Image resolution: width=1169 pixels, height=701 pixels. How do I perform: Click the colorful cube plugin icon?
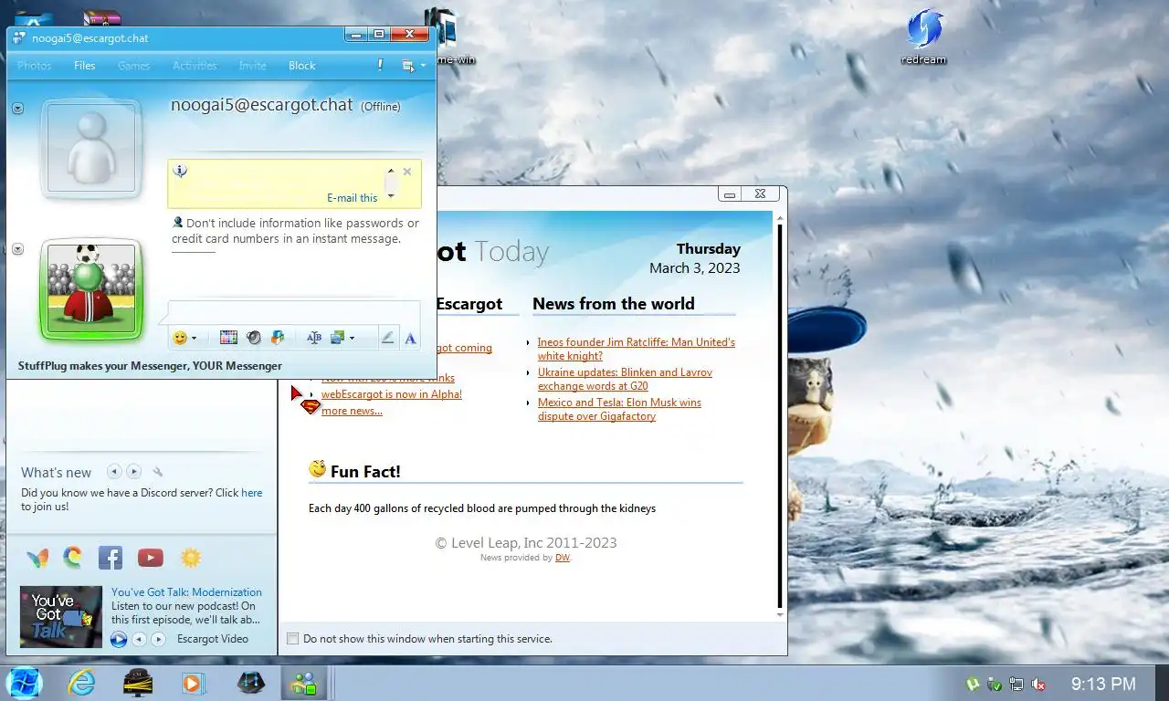click(278, 338)
